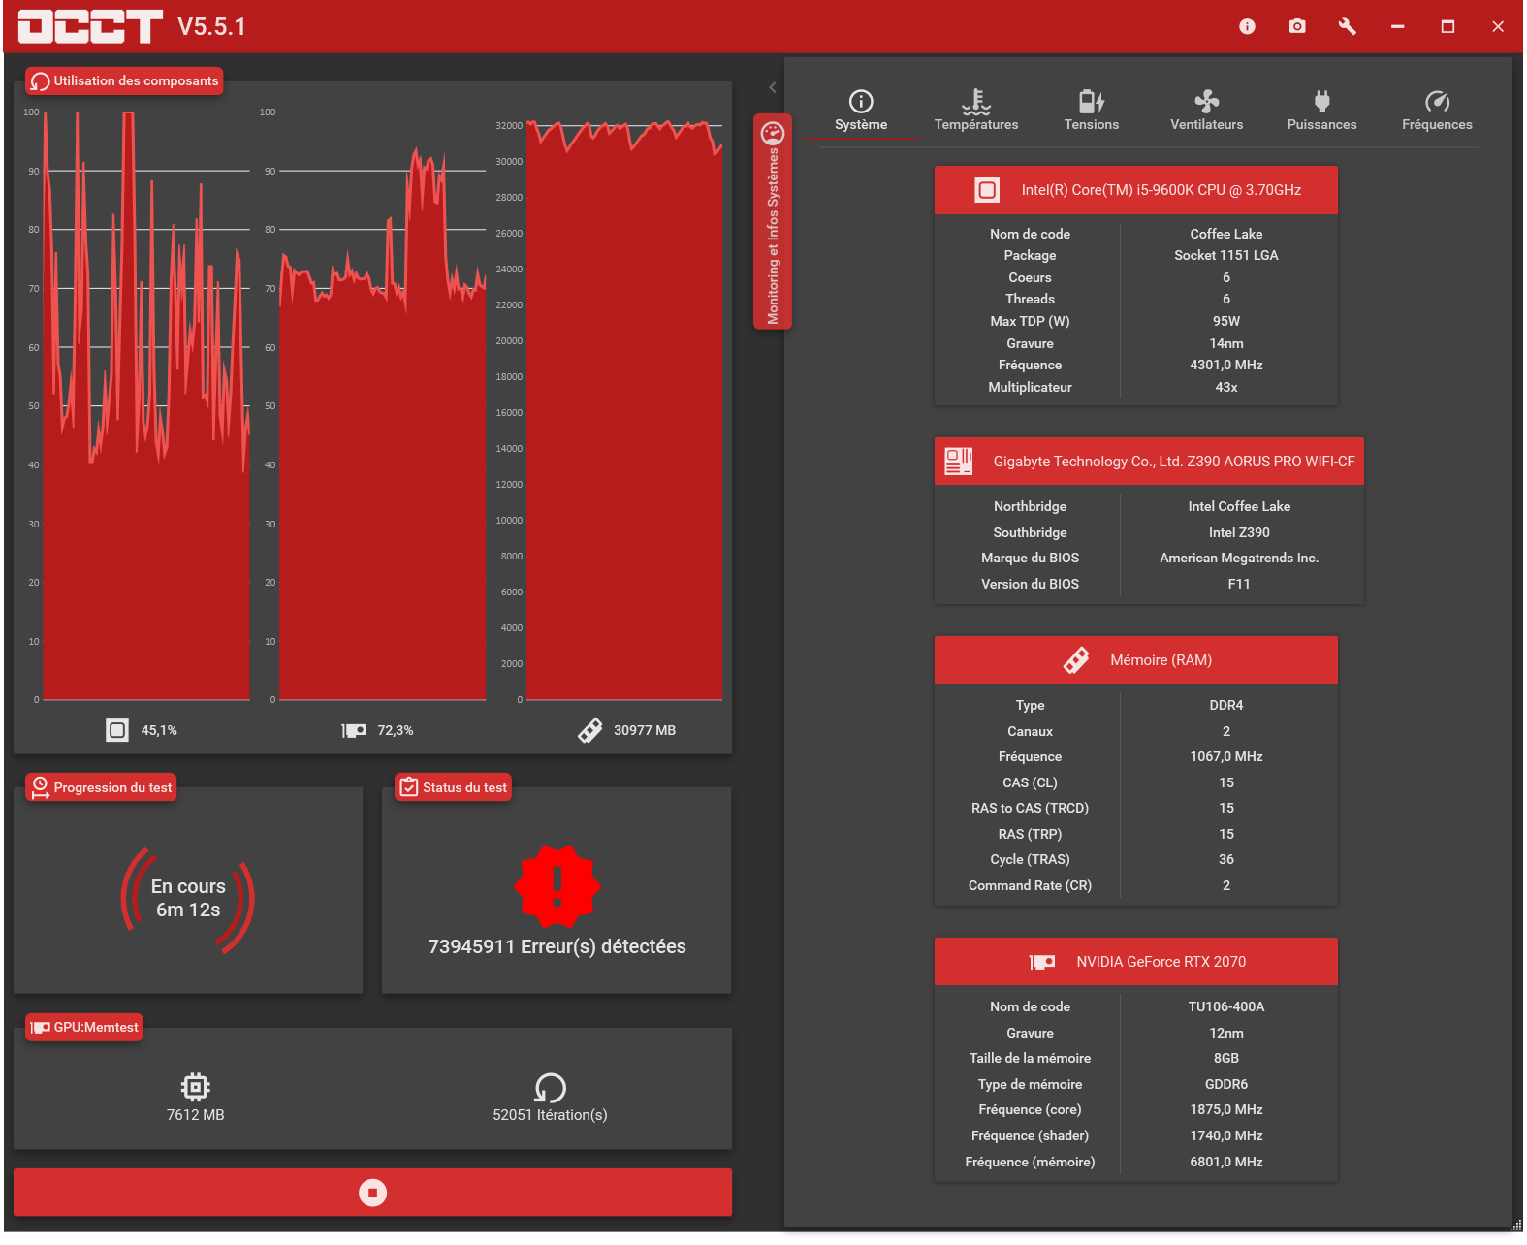Maximize the OCCT window
This screenshot has height=1245, width=1527.
(x=1447, y=26)
